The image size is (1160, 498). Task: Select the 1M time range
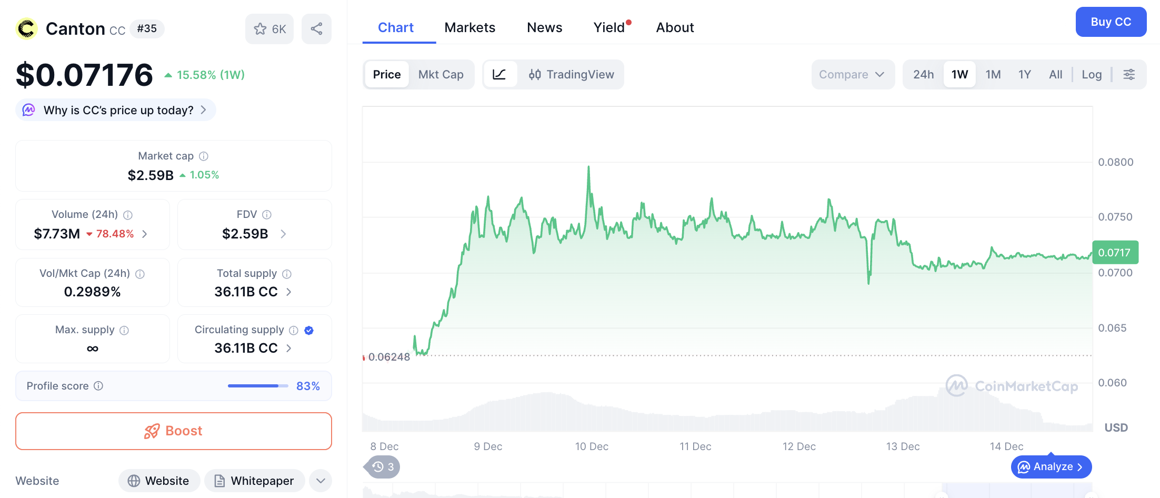click(x=993, y=74)
